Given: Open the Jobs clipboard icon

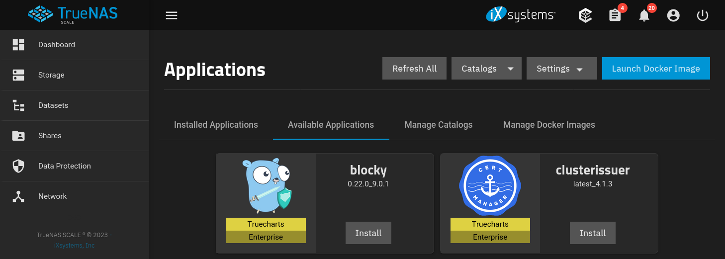Looking at the screenshot, I should pos(615,15).
